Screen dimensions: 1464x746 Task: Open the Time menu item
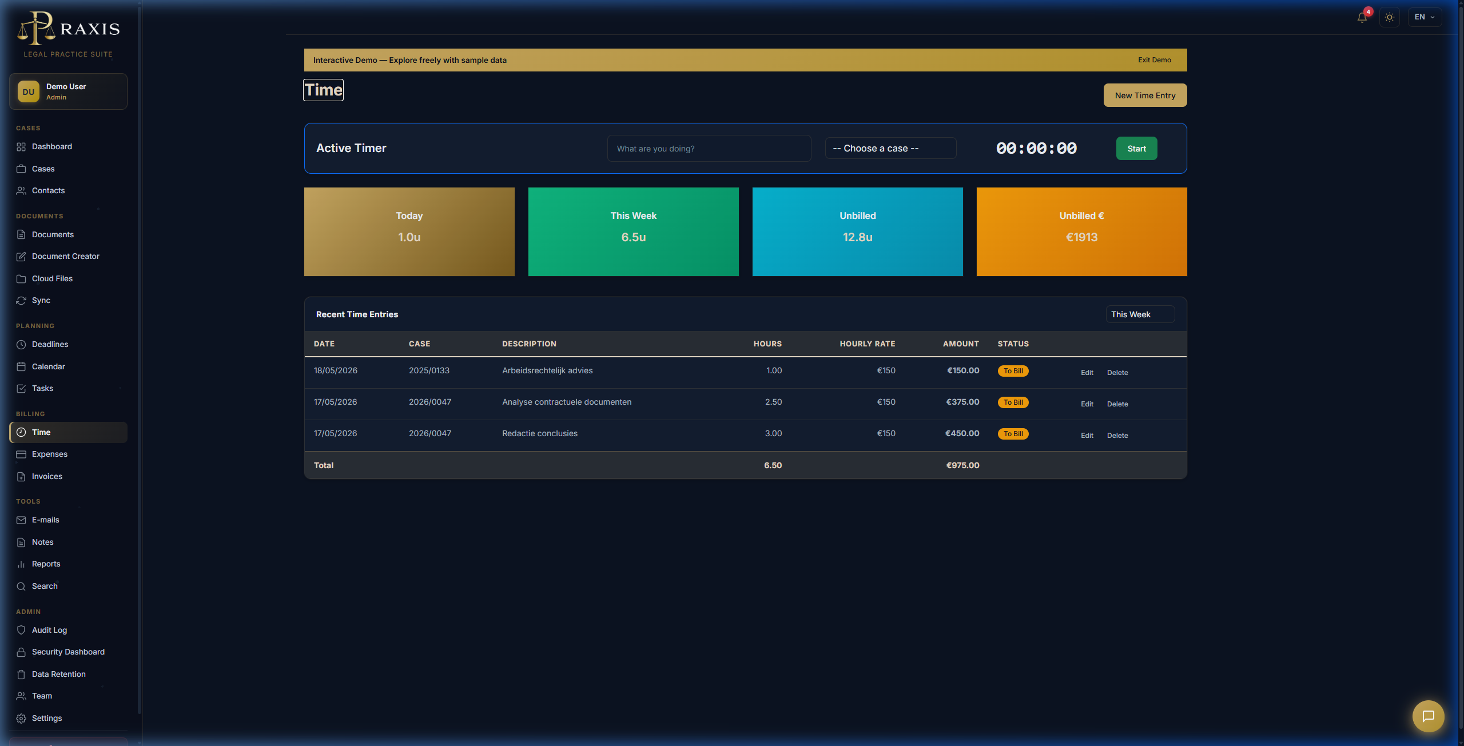(68, 432)
